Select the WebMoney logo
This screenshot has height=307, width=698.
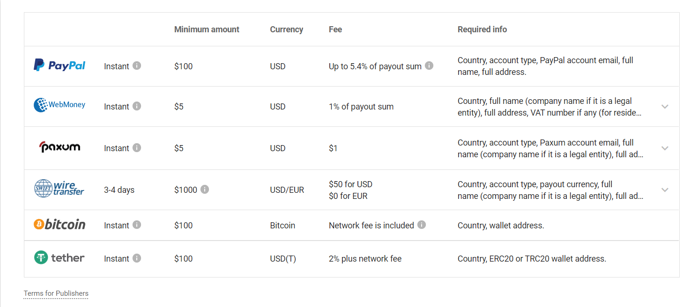[x=59, y=104]
